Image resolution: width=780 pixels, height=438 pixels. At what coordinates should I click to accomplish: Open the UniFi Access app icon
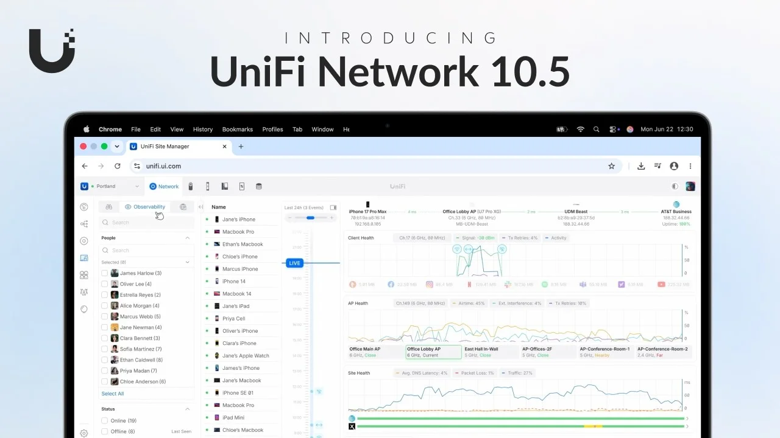point(207,186)
